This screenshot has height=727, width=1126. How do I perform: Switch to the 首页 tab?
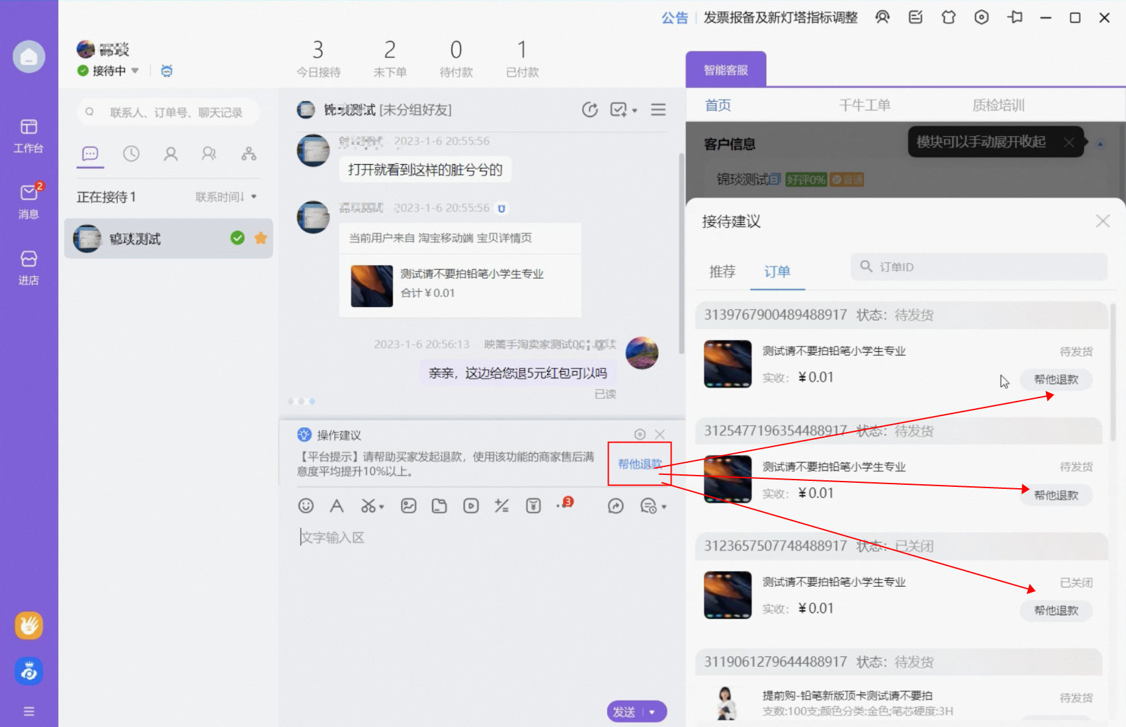[x=718, y=105]
